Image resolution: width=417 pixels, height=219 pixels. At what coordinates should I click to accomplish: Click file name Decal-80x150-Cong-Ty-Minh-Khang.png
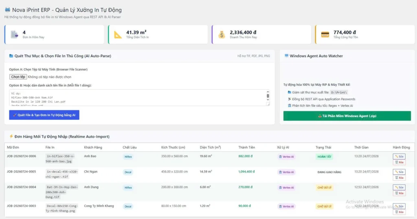click(62, 208)
